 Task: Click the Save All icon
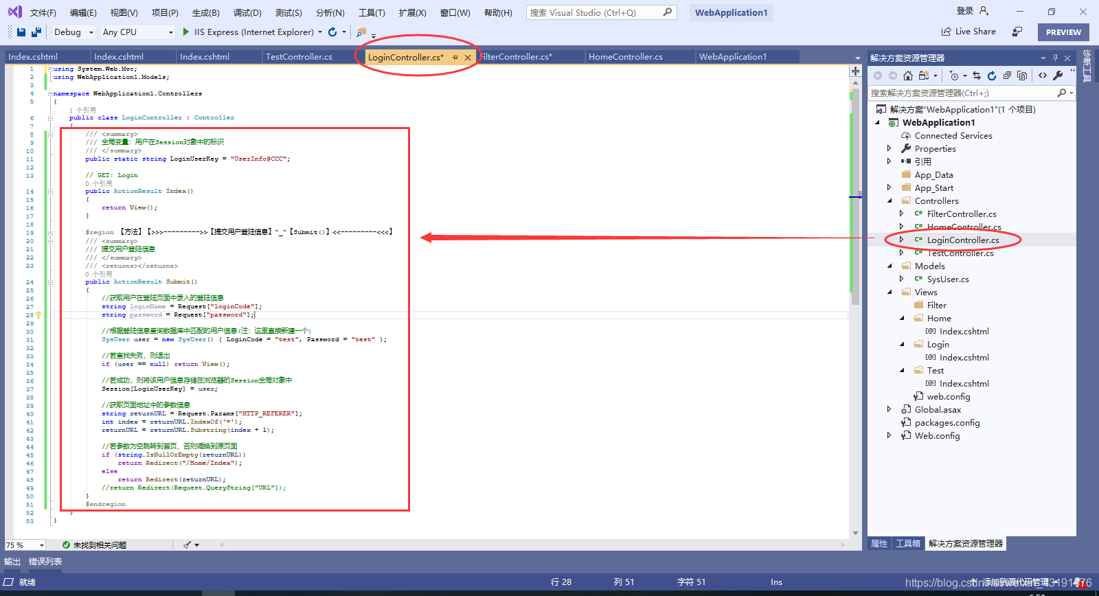click(x=36, y=32)
